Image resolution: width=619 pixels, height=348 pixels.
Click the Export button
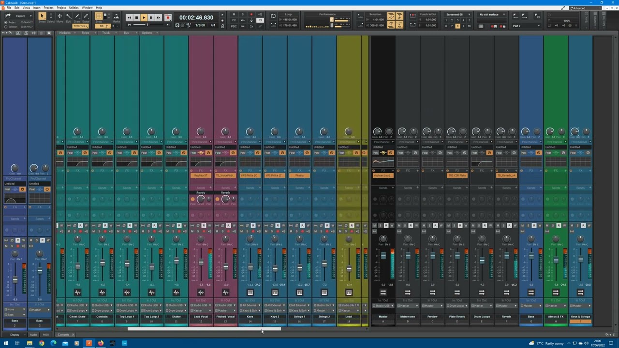(x=20, y=16)
